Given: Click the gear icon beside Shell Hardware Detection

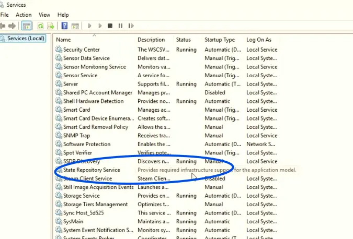Looking at the screenshot, I should 59,101.
